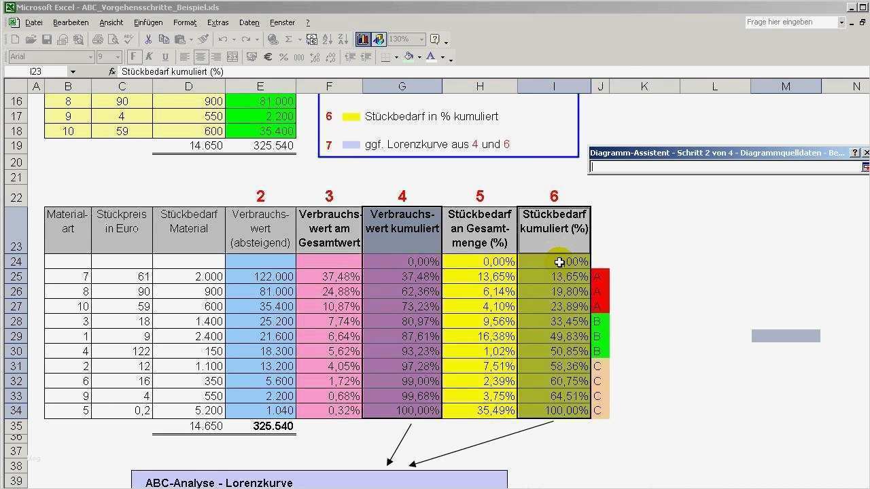This screenshot has height=489, width=870.
Task: Apply Euro currency format icon
Action: coord(268,57)
